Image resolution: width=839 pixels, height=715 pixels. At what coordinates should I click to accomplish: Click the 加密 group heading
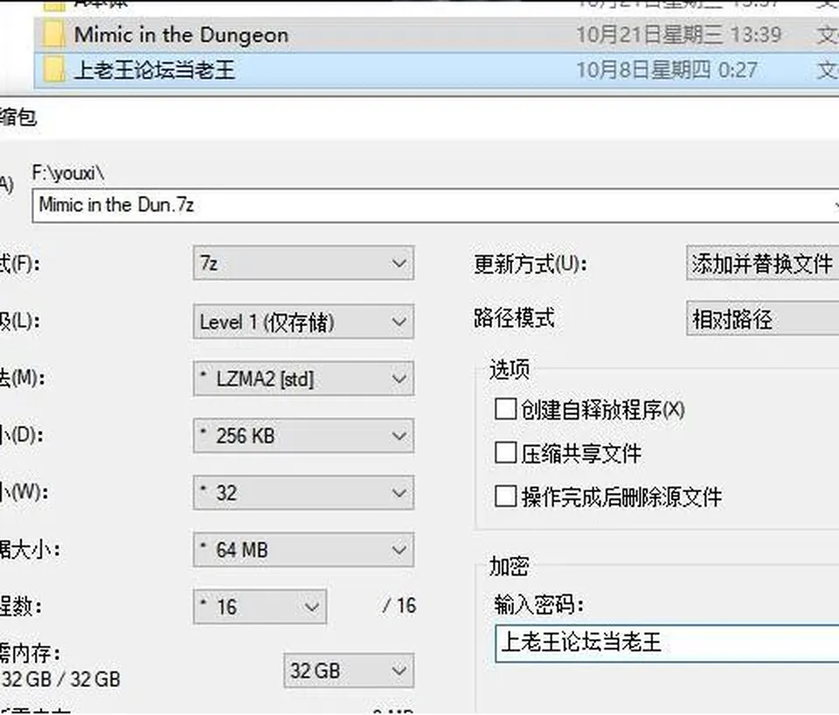510,566
